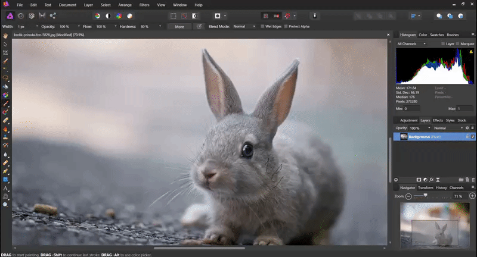Toggle visibility checkbox of the Background layer
The image size is (477, 257).
point(472,136)
